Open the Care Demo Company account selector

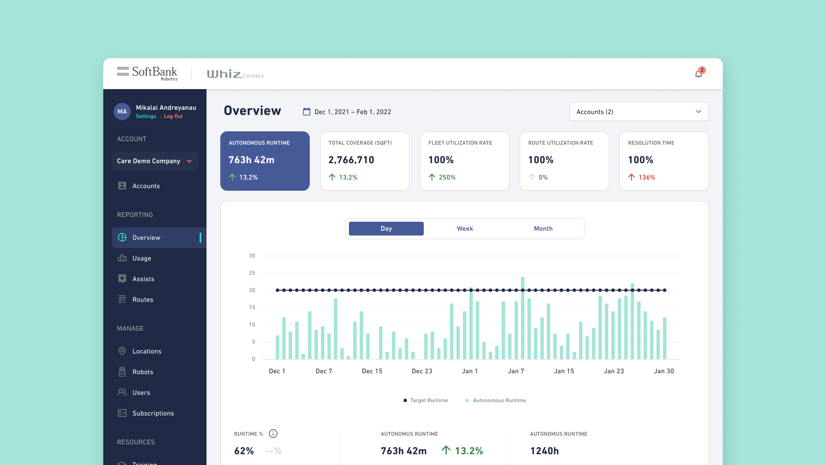coord(154,161)
